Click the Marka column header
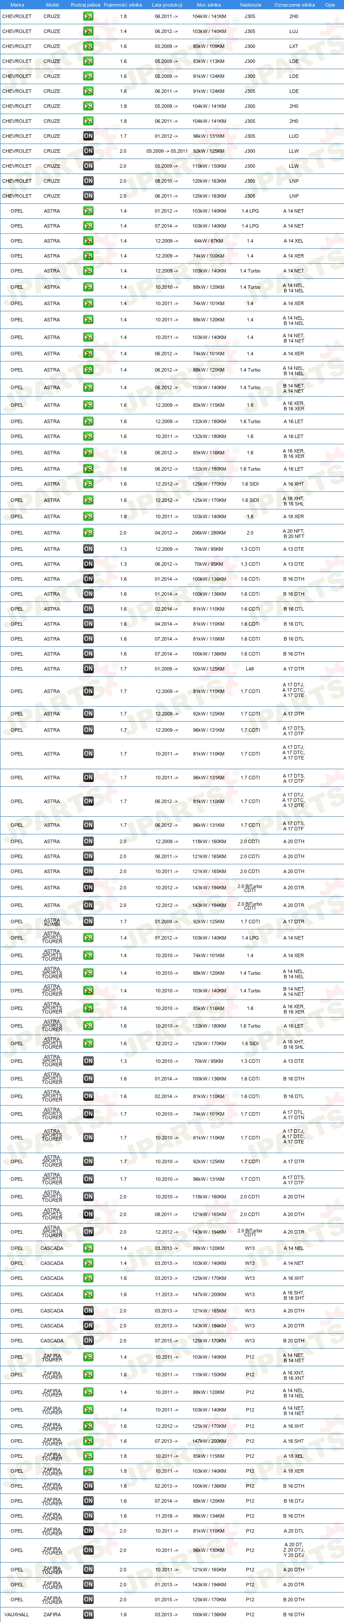 pyautogui.click(x=17, y=4)
